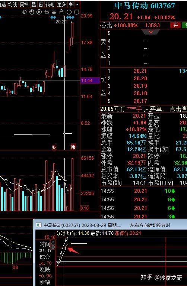Switch to the 预测 tab

pos(50,4)
